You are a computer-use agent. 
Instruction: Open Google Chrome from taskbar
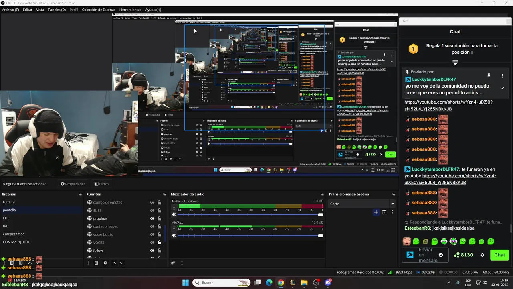click(x=281, y=283)
